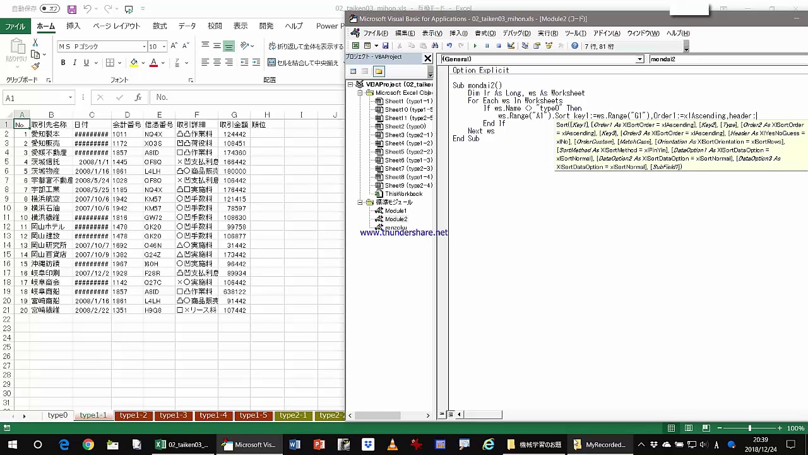Click the Break (pause) icon in VBA toolbar
Viewport: 808px width, 455px height.
(487, 46)
